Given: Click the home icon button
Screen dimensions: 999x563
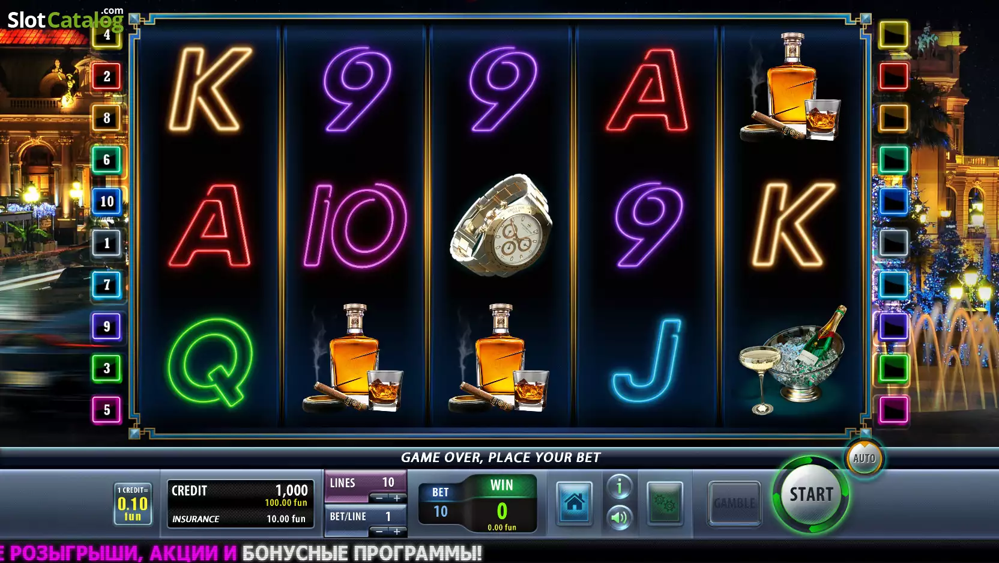Looking at the screenshot, I should 574,503.
